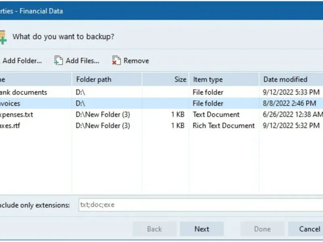Click the date 6/26/2022 12:38 AM

pyautogui.click(x=293, y=115)
